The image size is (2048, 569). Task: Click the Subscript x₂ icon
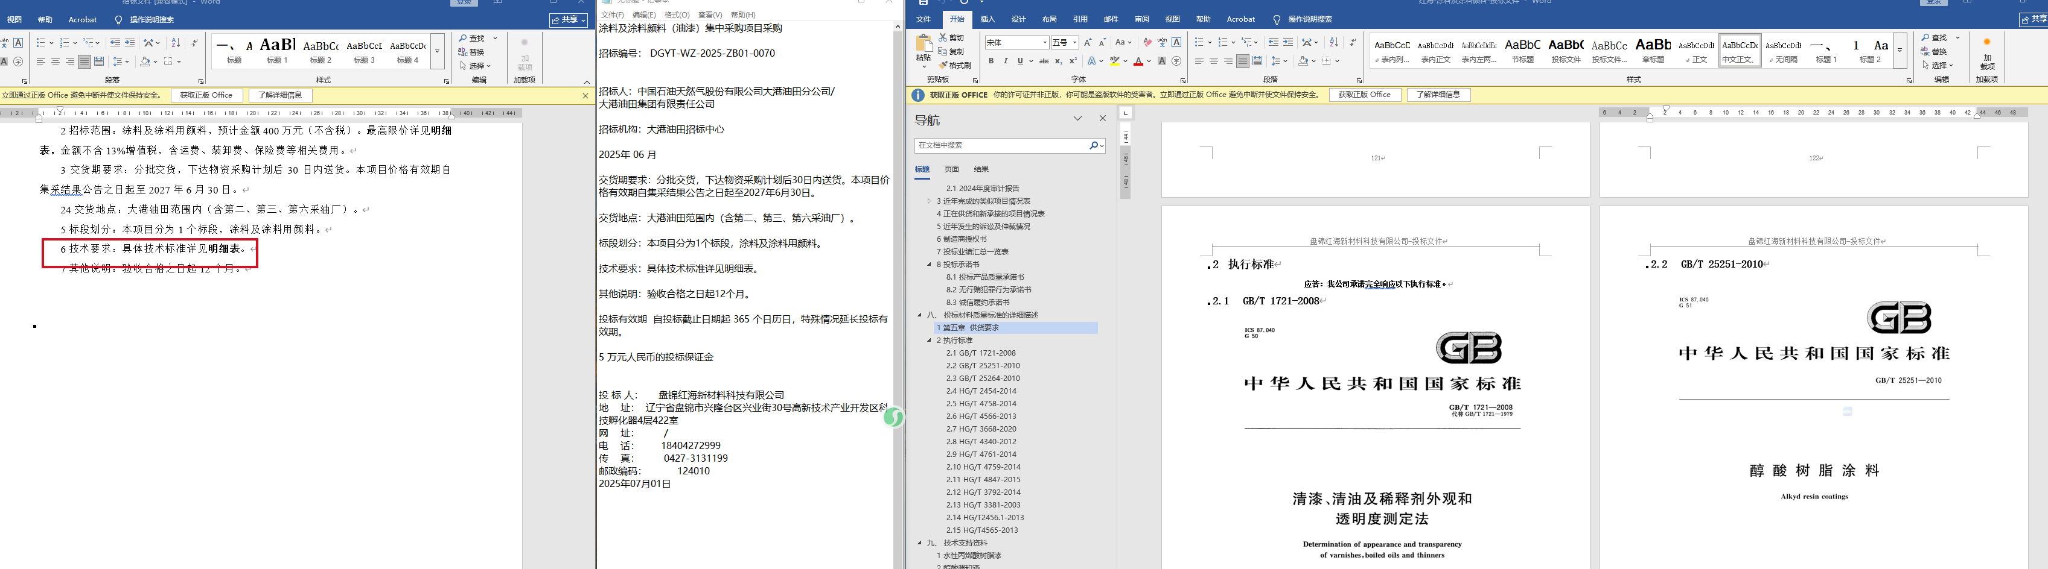tap(1058, 61)
